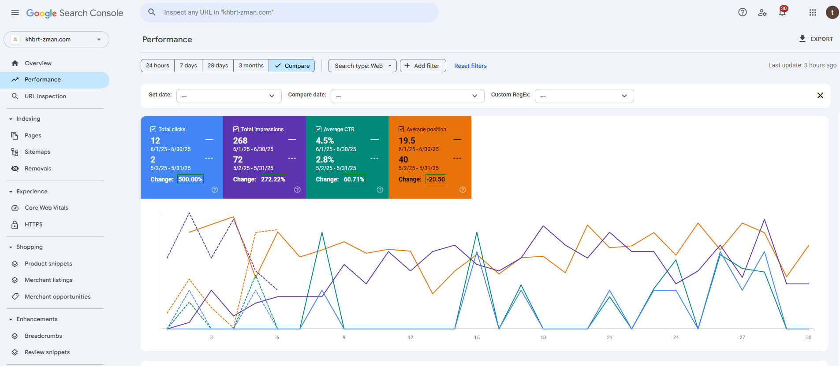Open help for Total impressions card
Image resolution: width=840 pixels, height=366 pixels.
[x=298, y=190]
